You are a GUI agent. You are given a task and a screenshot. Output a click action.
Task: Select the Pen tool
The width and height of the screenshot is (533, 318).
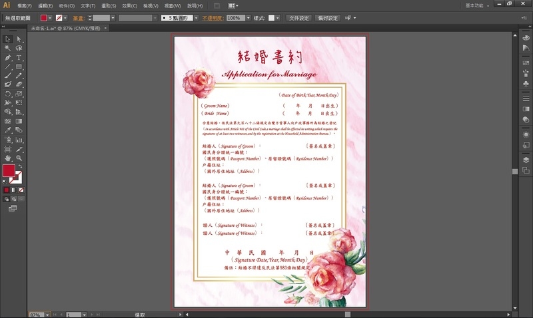7,57
